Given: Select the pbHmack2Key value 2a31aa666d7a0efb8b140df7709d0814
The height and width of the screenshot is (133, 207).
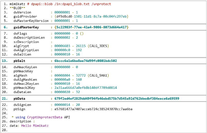Looking at the screenshot, I should pos(86,88).
